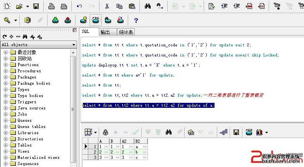Click the Undo arrow icon
This screenshot has width=304, height=167.
click(79, 6)
